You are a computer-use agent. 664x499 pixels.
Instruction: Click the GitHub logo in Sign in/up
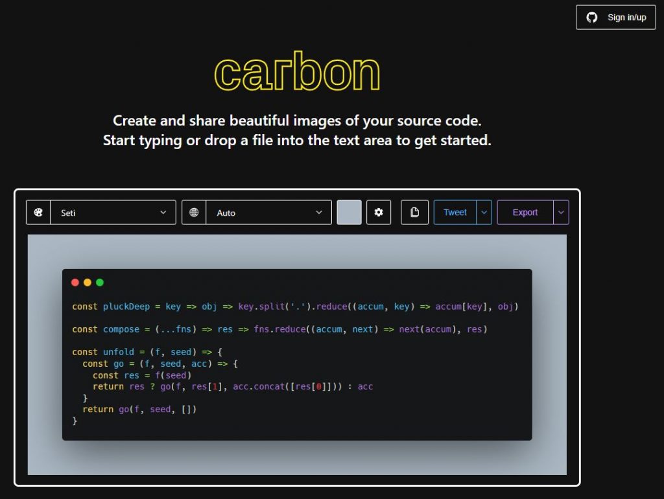point(591,17)
